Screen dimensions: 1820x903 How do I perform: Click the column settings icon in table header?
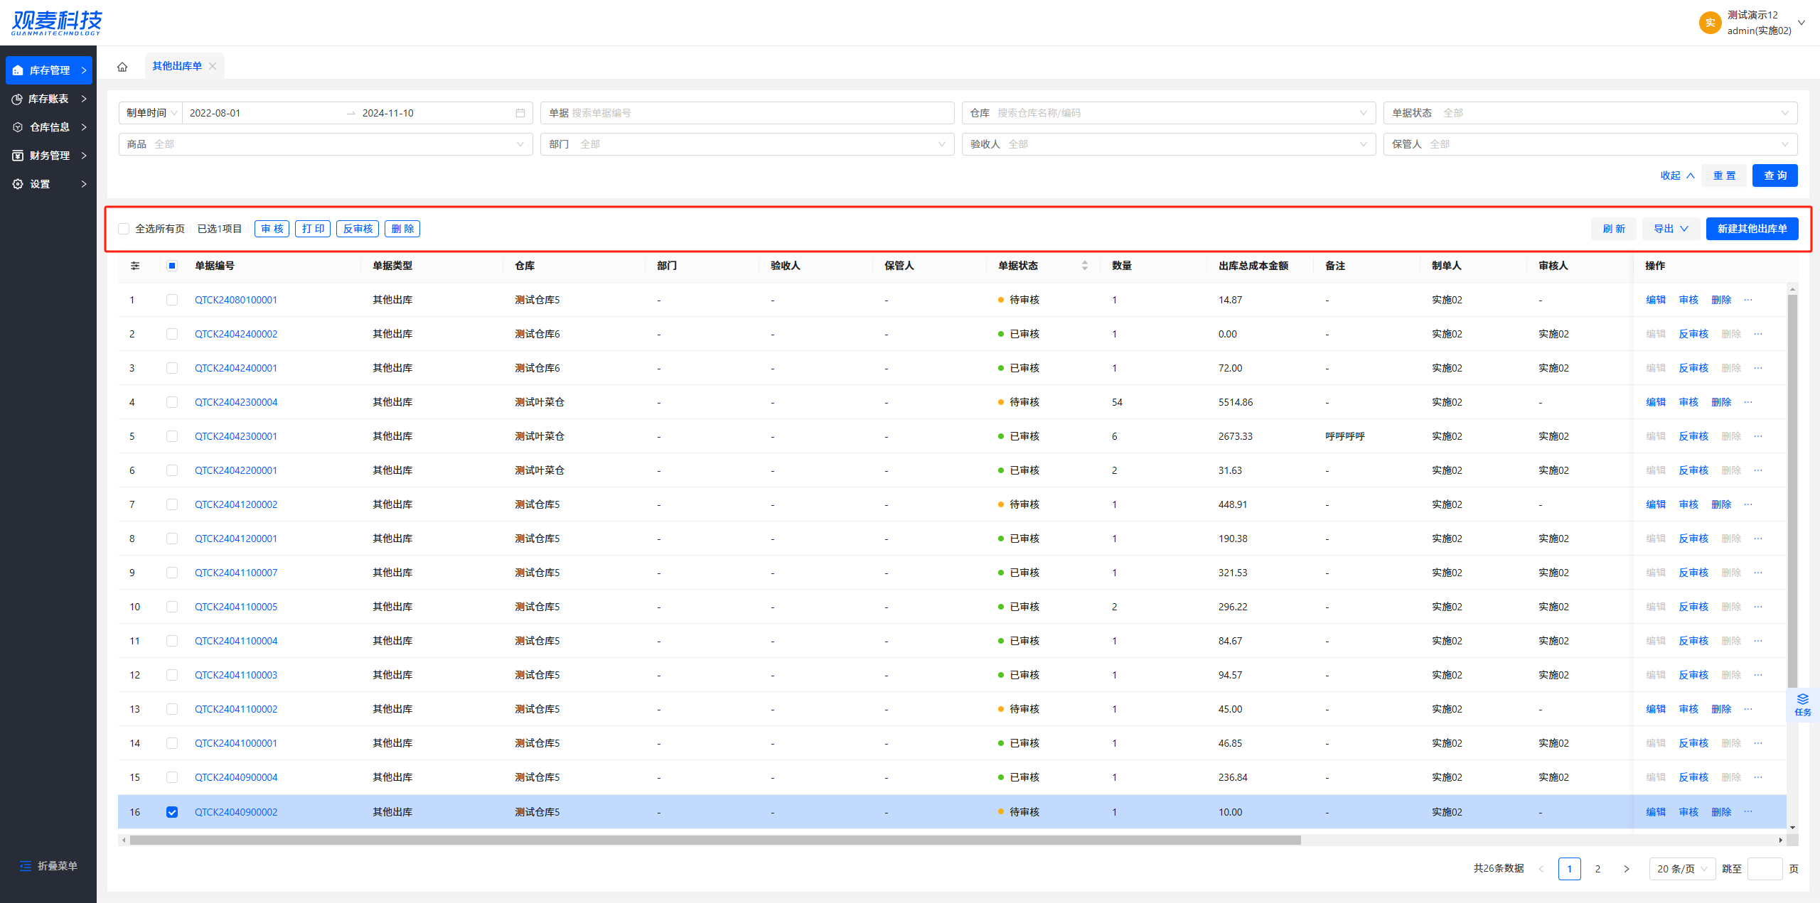(135, 266)
